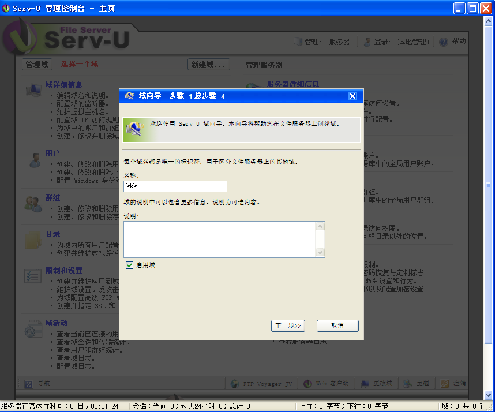
Task: Open the 域活动 link
Action: coord(57,323)
